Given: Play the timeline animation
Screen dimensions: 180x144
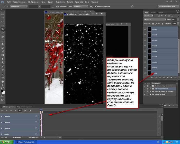Looking at the screenshot, I should pyautogui.click(x=11, y=111).
